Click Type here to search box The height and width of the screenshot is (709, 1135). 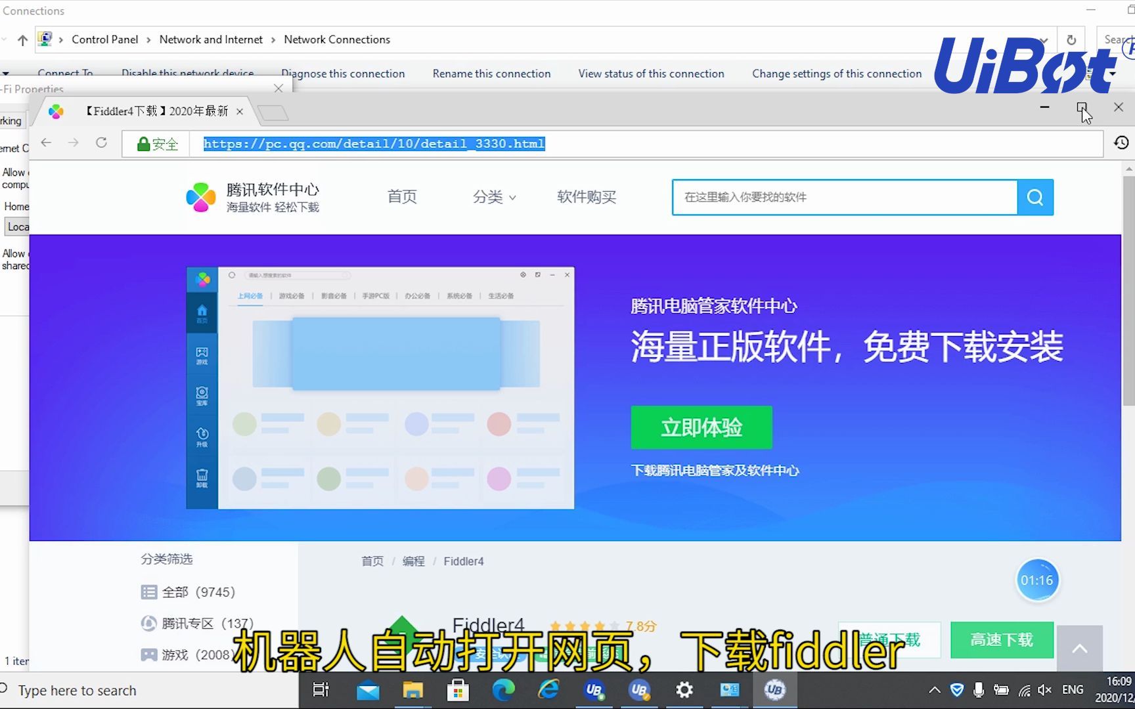(x=149, y=691)
